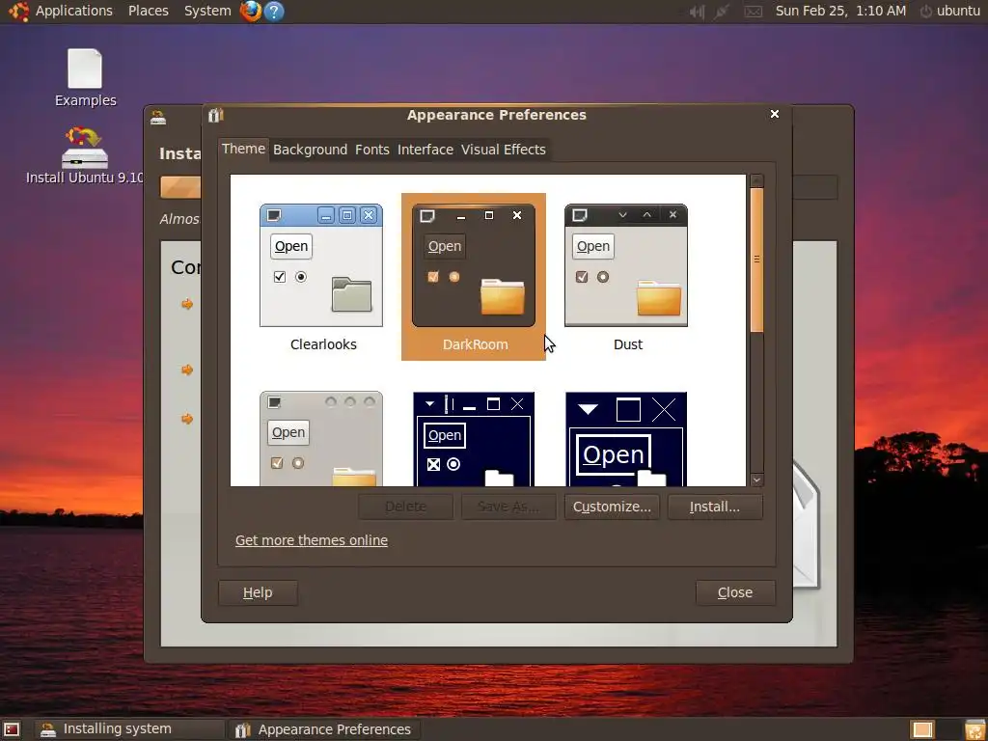Click theme list scrollbar down arrow

(756, 480)
